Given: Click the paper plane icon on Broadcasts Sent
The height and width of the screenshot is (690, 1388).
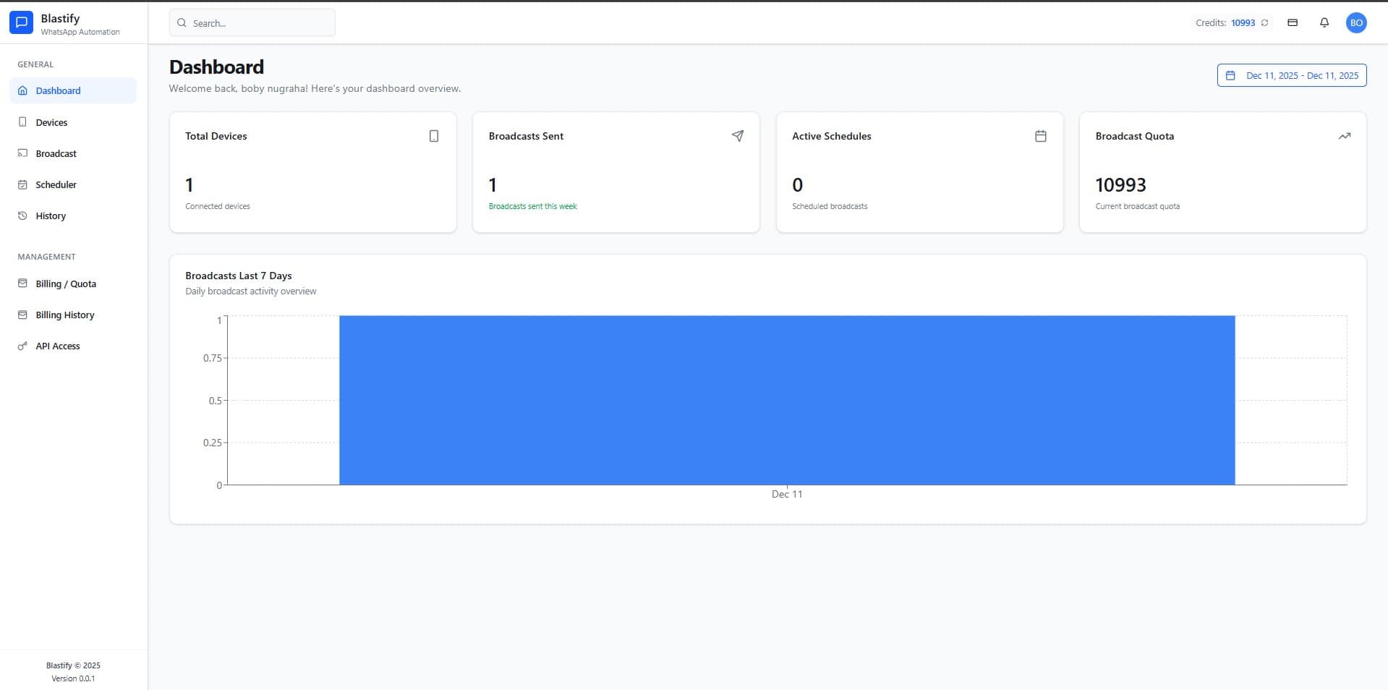Looking at the screenshot, I should 737,136.
